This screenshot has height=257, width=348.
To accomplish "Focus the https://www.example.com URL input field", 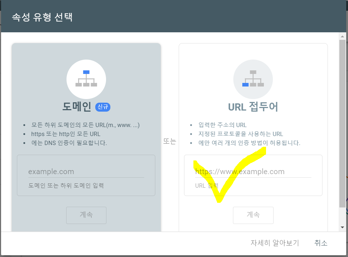I will [x=253, y=172].
